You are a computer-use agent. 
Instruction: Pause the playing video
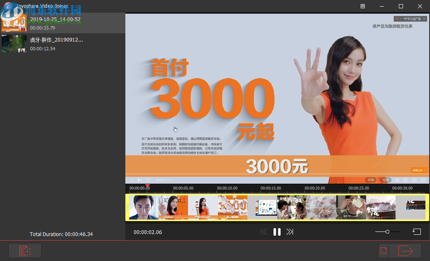pyautogui.click(x=277, y=232)
